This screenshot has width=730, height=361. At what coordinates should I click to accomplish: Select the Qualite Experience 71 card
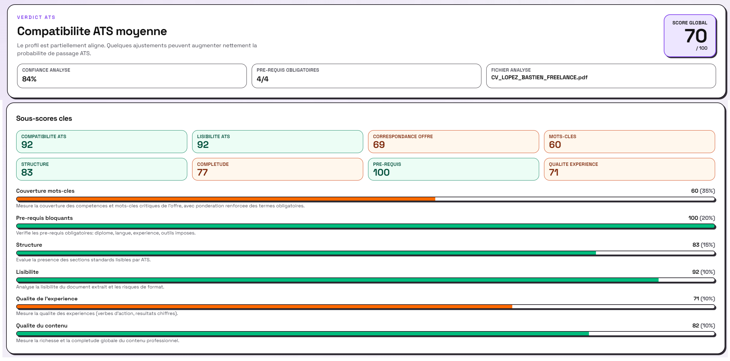[630, 169]
